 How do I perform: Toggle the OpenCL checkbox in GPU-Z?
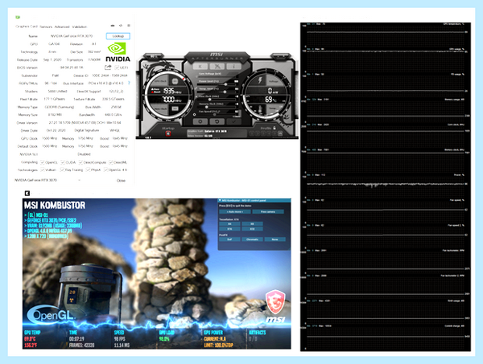point(43,162)
